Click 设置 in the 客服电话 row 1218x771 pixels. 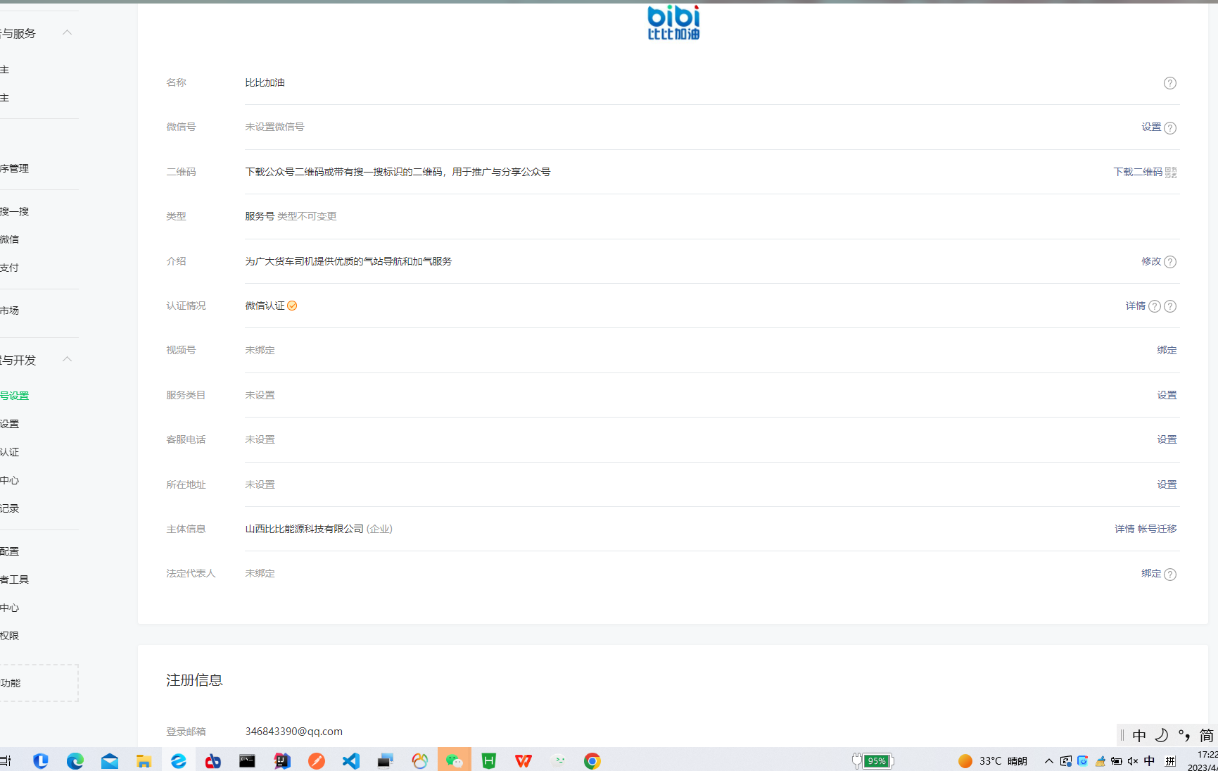pyautogui.click(x=1167, y=439)
